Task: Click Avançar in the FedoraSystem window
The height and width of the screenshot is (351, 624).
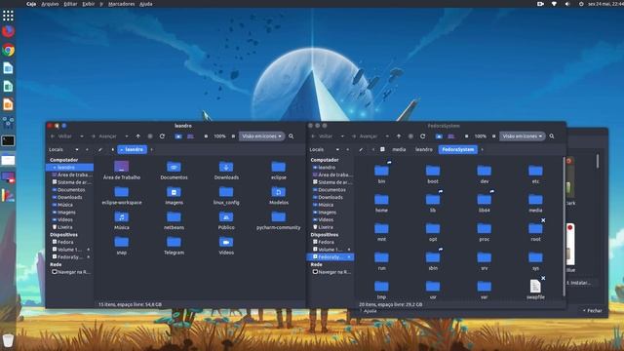Action: pos(365,136)
